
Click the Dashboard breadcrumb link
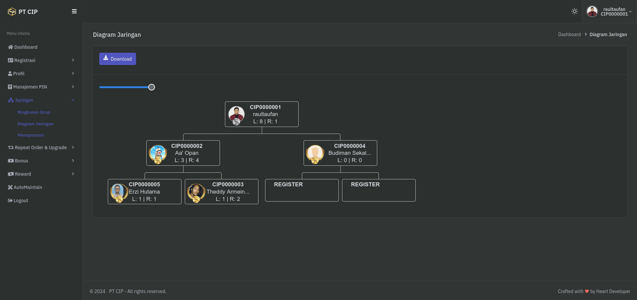click(569, 34)
